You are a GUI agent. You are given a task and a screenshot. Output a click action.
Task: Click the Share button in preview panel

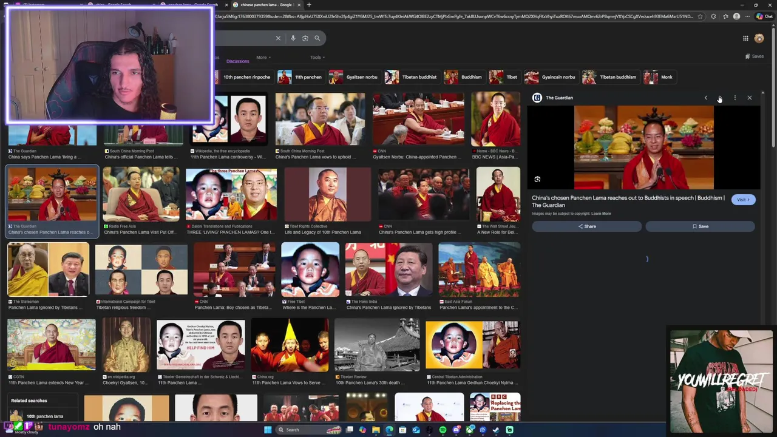586,226
